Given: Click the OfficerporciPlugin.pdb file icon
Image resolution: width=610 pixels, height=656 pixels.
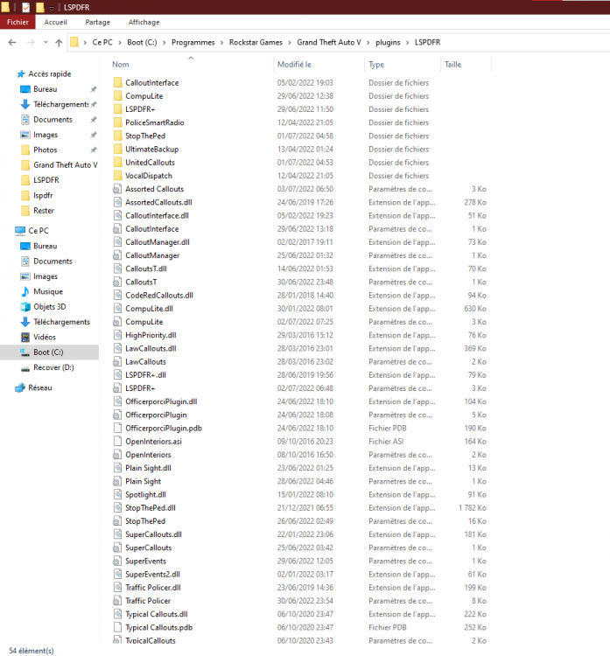Looking at the screenshot, I should pos(117,428).
